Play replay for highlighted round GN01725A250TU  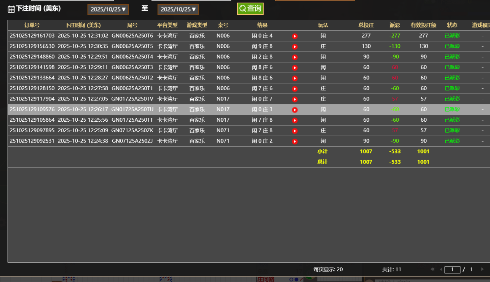295,110
